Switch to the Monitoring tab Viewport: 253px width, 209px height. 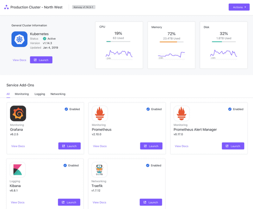22,94
